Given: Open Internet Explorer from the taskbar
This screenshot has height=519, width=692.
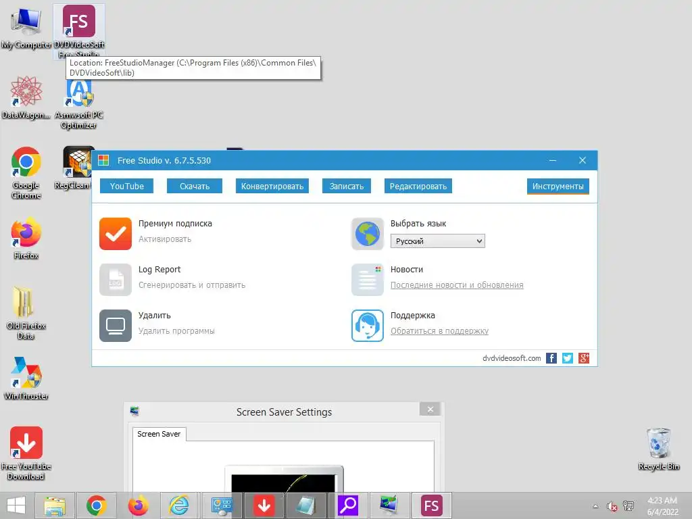Looking at the screenshot, I should [x=180, y=505].
